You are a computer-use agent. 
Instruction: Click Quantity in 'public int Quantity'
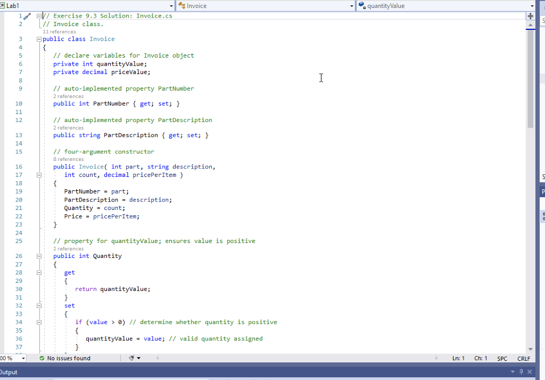click(107, 256)
